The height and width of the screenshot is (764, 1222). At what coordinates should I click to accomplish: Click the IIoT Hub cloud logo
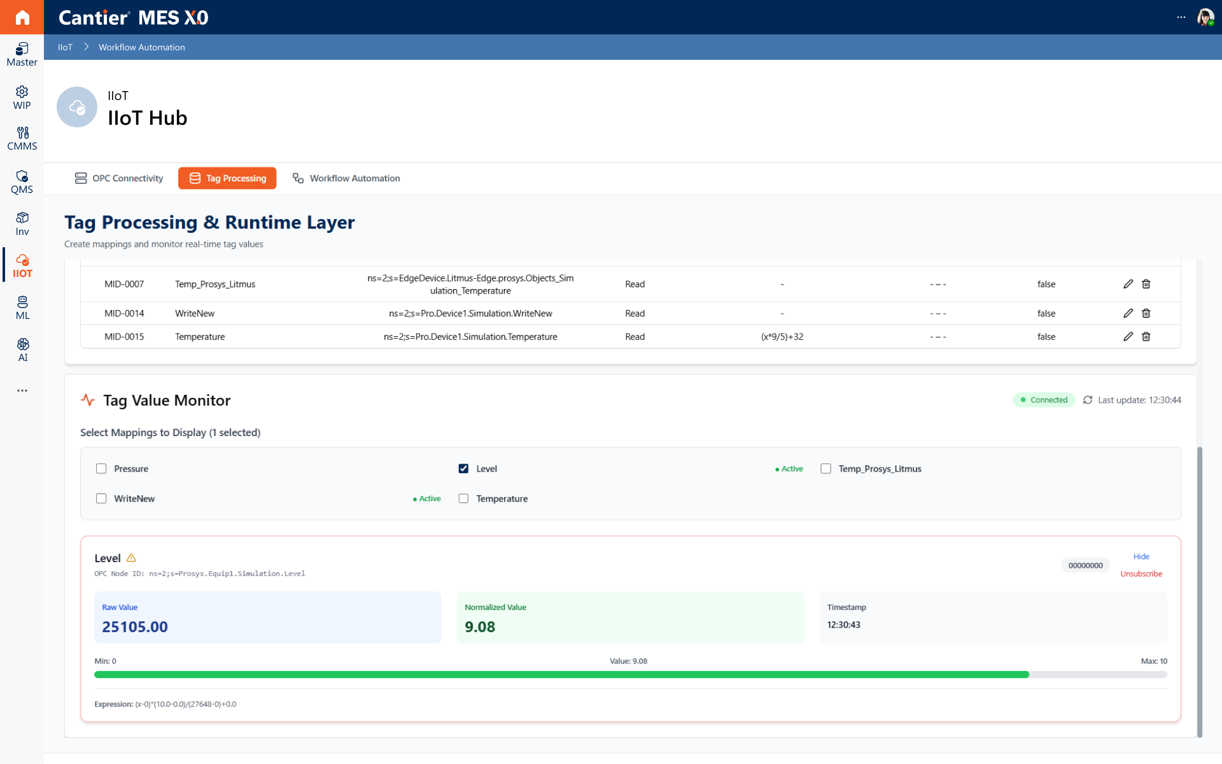[x=77, y=107]
